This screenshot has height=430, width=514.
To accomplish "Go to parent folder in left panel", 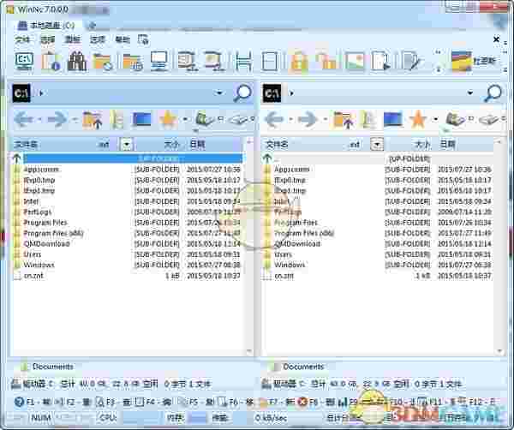I will pos(93,120).
